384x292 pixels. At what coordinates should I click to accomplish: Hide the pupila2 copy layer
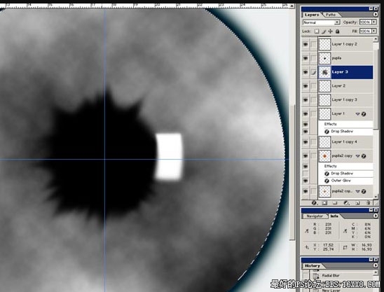tap(306, 156)
